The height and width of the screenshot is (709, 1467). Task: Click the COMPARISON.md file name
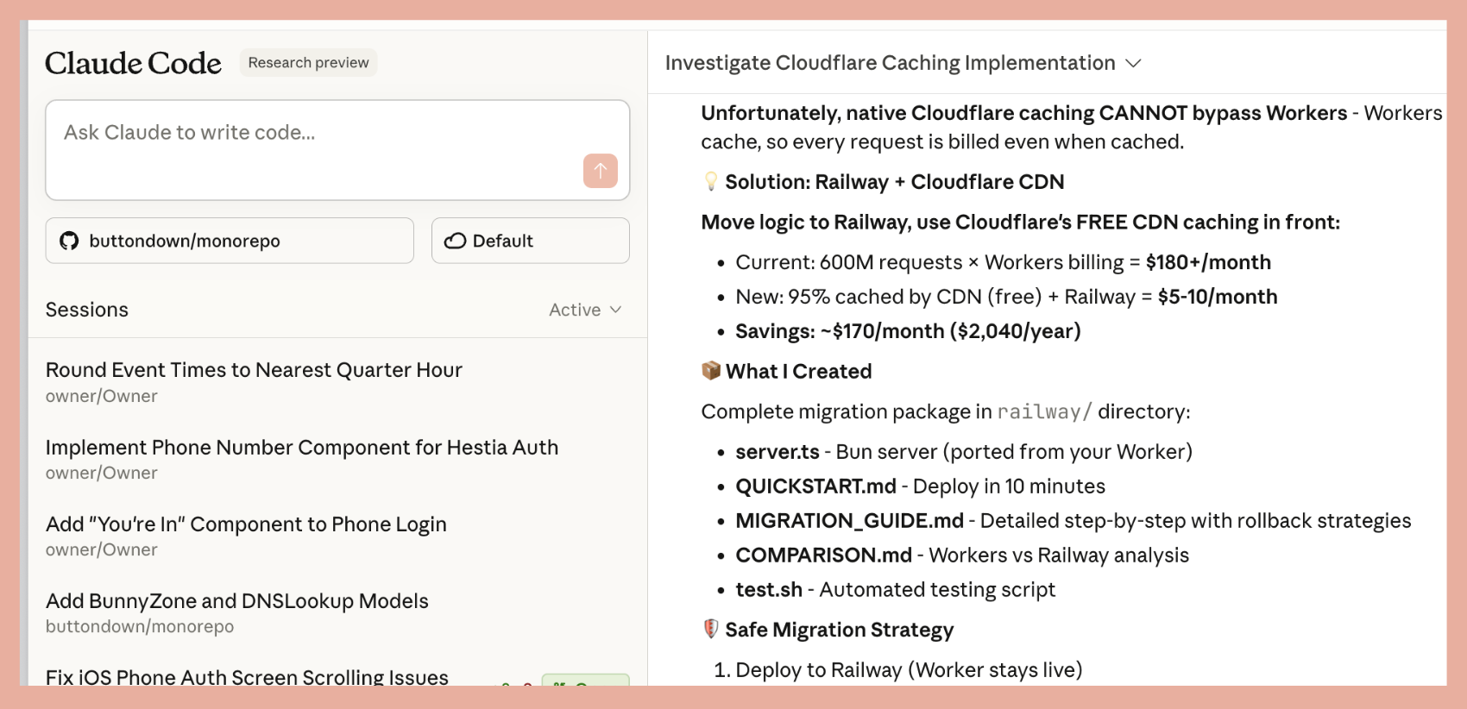pos(823,555)
